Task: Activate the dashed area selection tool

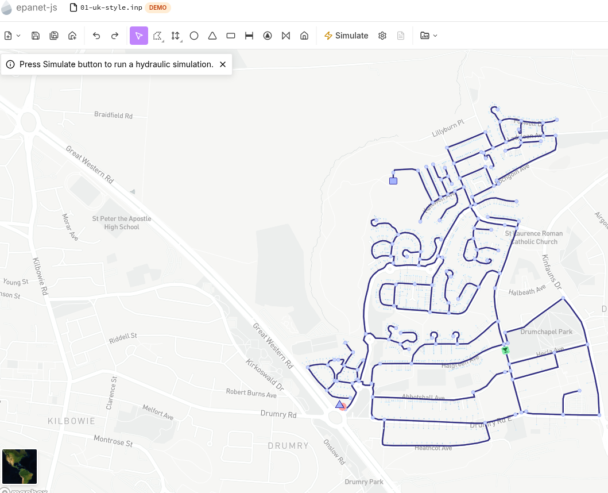Action: click(157, 36)
